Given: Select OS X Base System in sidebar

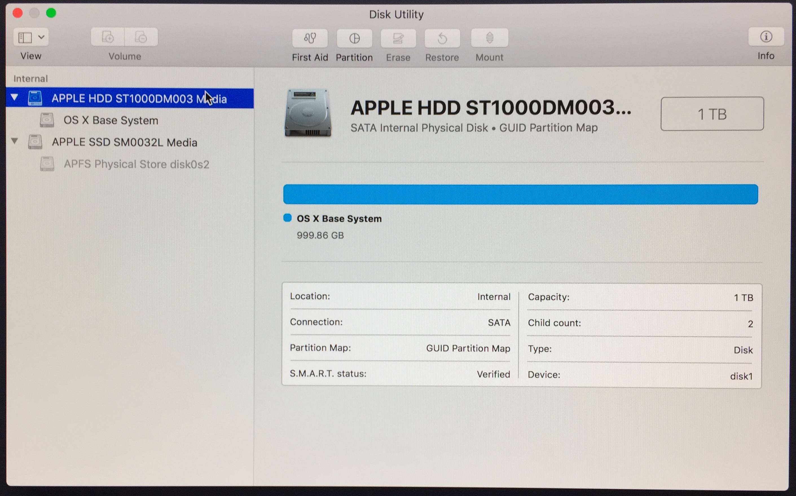Looking at the screenshot, I should 111,120.
